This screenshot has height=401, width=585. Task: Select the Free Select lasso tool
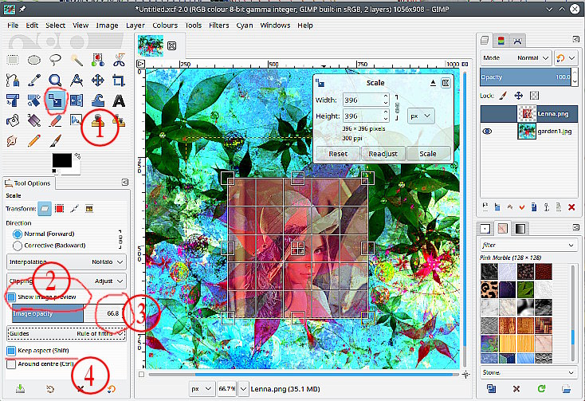pos(55,60)
